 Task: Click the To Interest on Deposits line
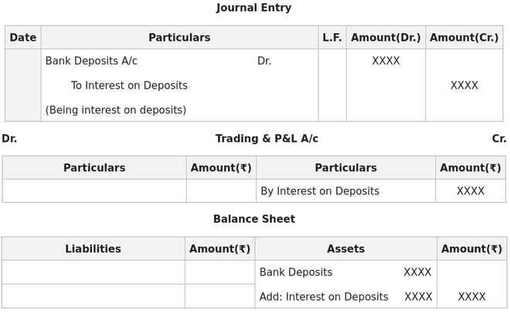point(129,86)
